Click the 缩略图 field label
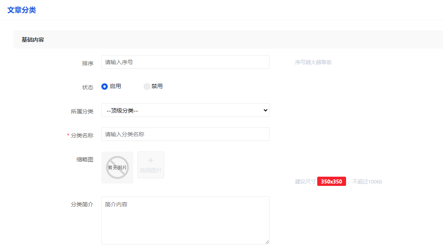Screen dimensions: 443x252 click(x=85, y=159)
